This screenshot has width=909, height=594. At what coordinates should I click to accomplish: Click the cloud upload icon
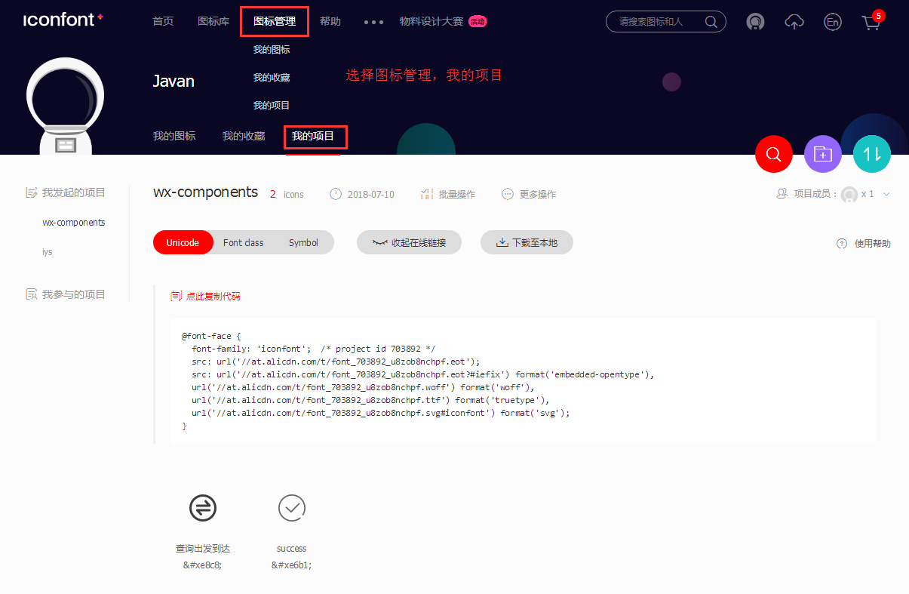pyautogui.click(x=794, y=22)
